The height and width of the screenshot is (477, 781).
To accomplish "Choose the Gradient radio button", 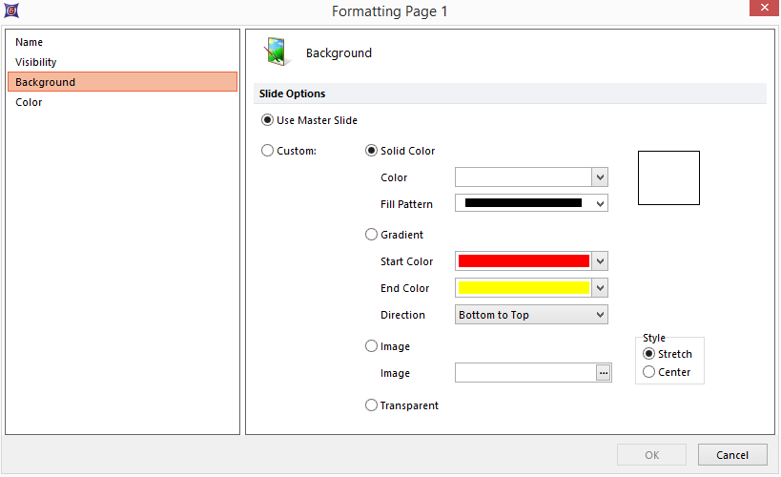I will (x=372, y=235).
